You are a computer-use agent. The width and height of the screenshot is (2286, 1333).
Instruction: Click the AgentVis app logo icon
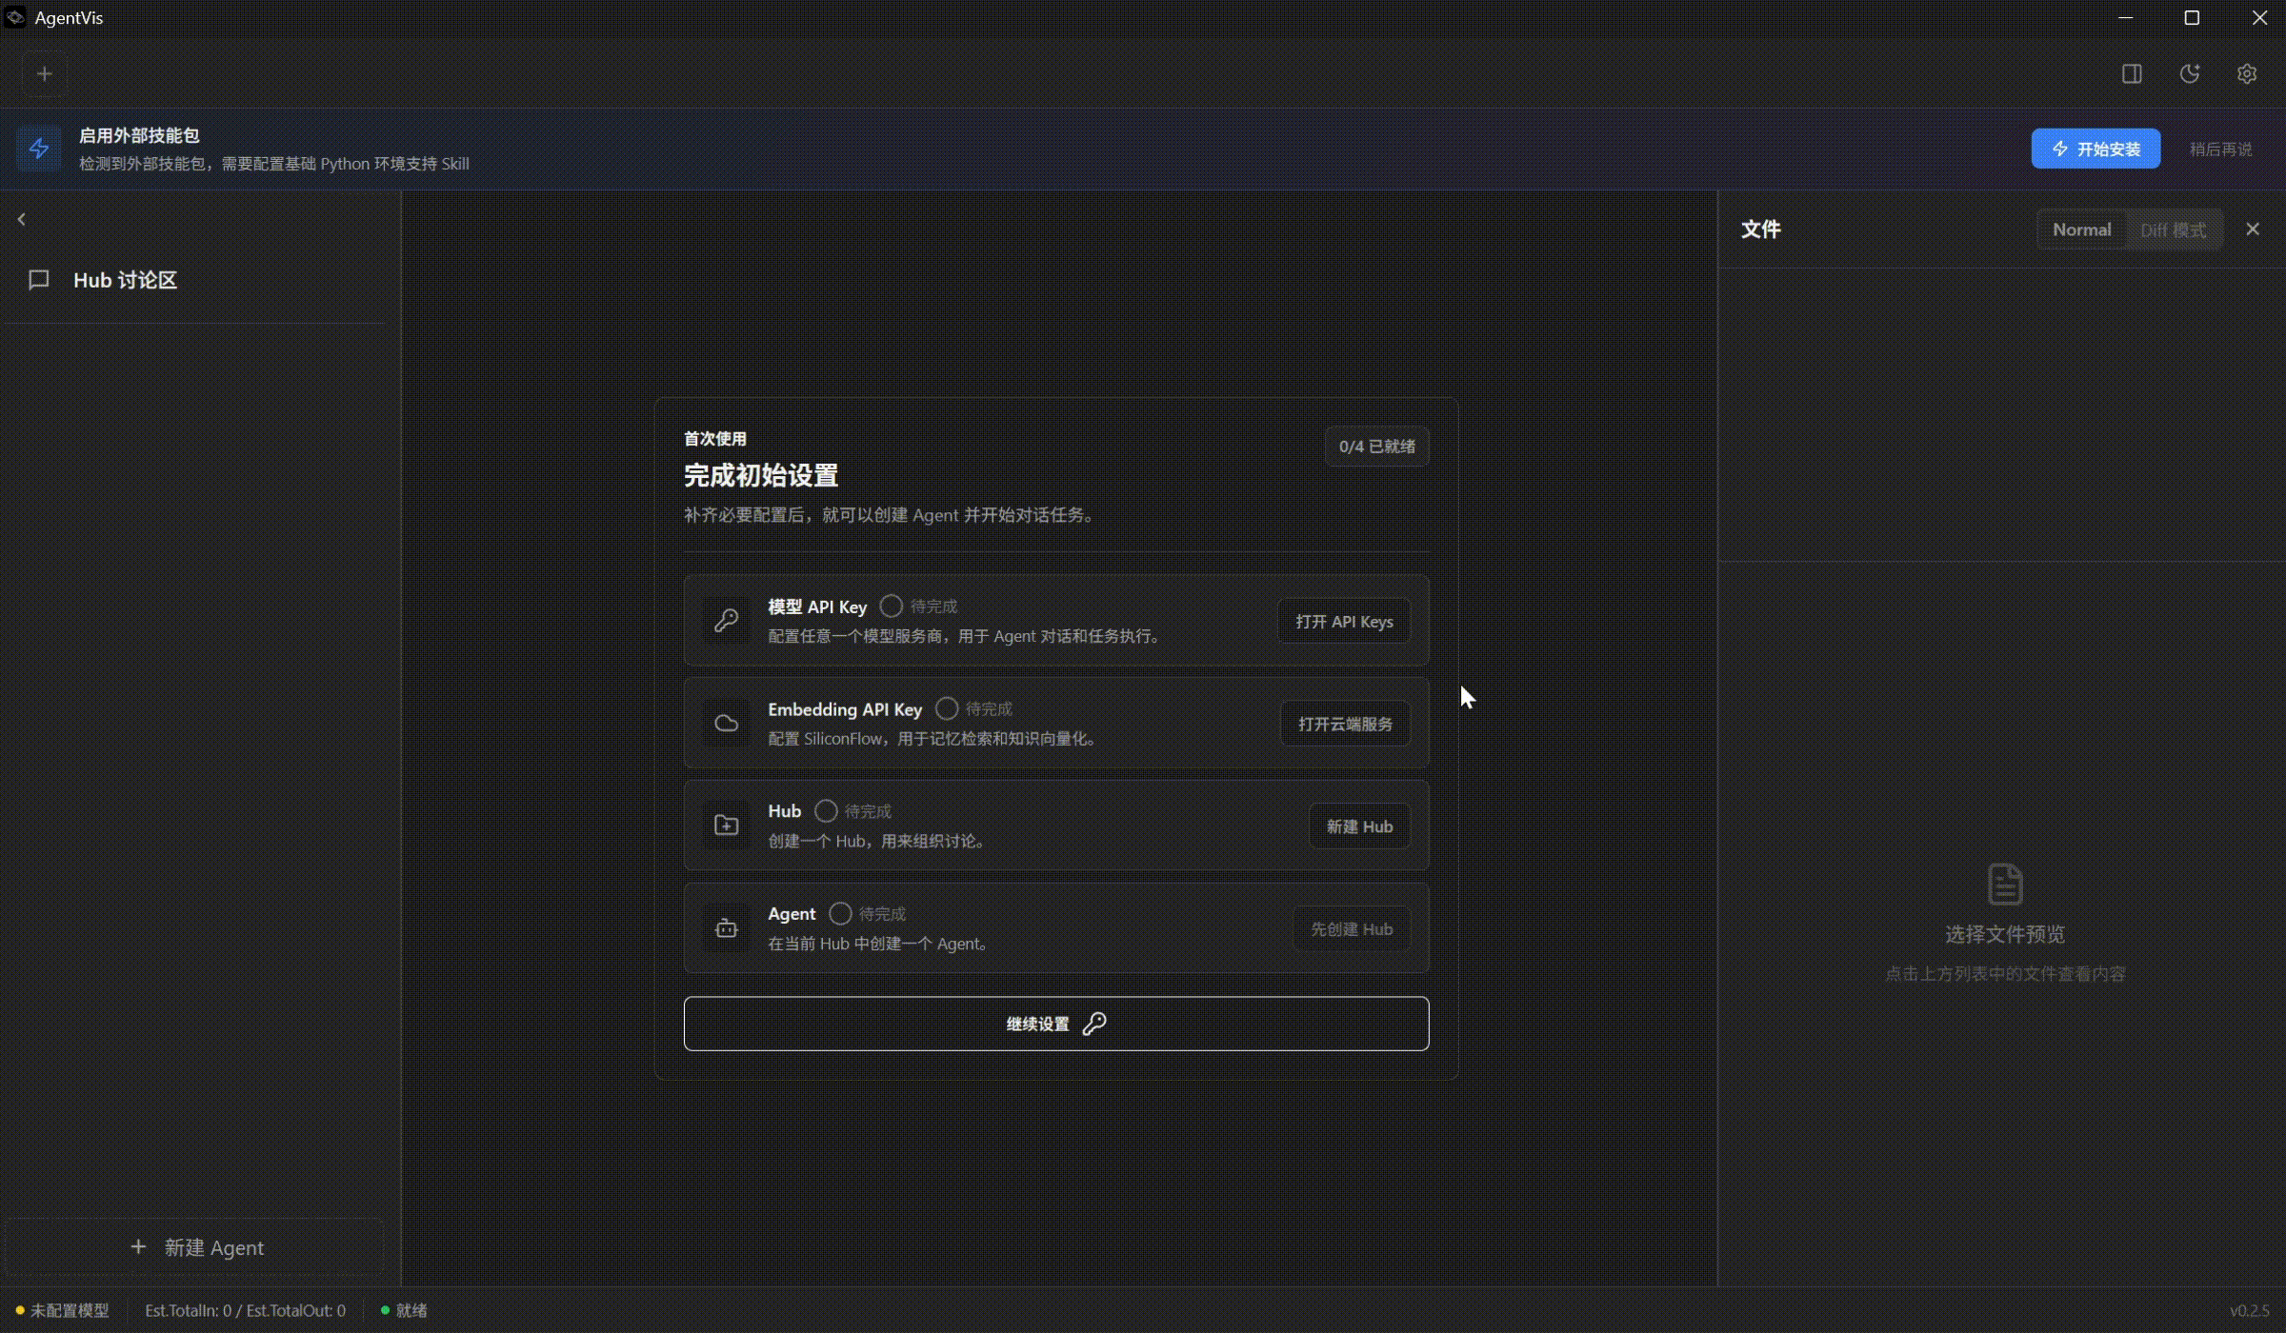(15, 17)
